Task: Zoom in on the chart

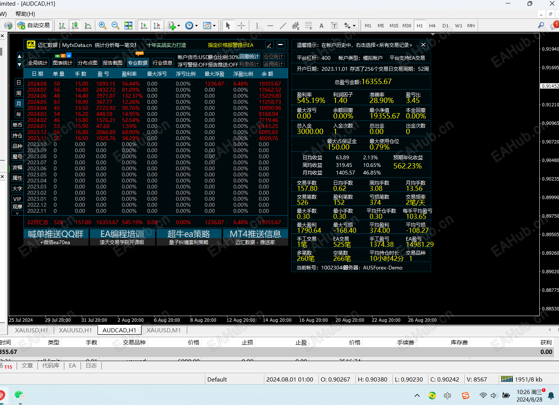Action: point(102,25)
